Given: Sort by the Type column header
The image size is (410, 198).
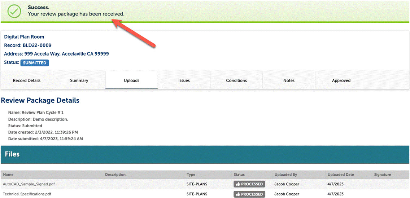Looking at the screenshot, I should coord(191,175).
